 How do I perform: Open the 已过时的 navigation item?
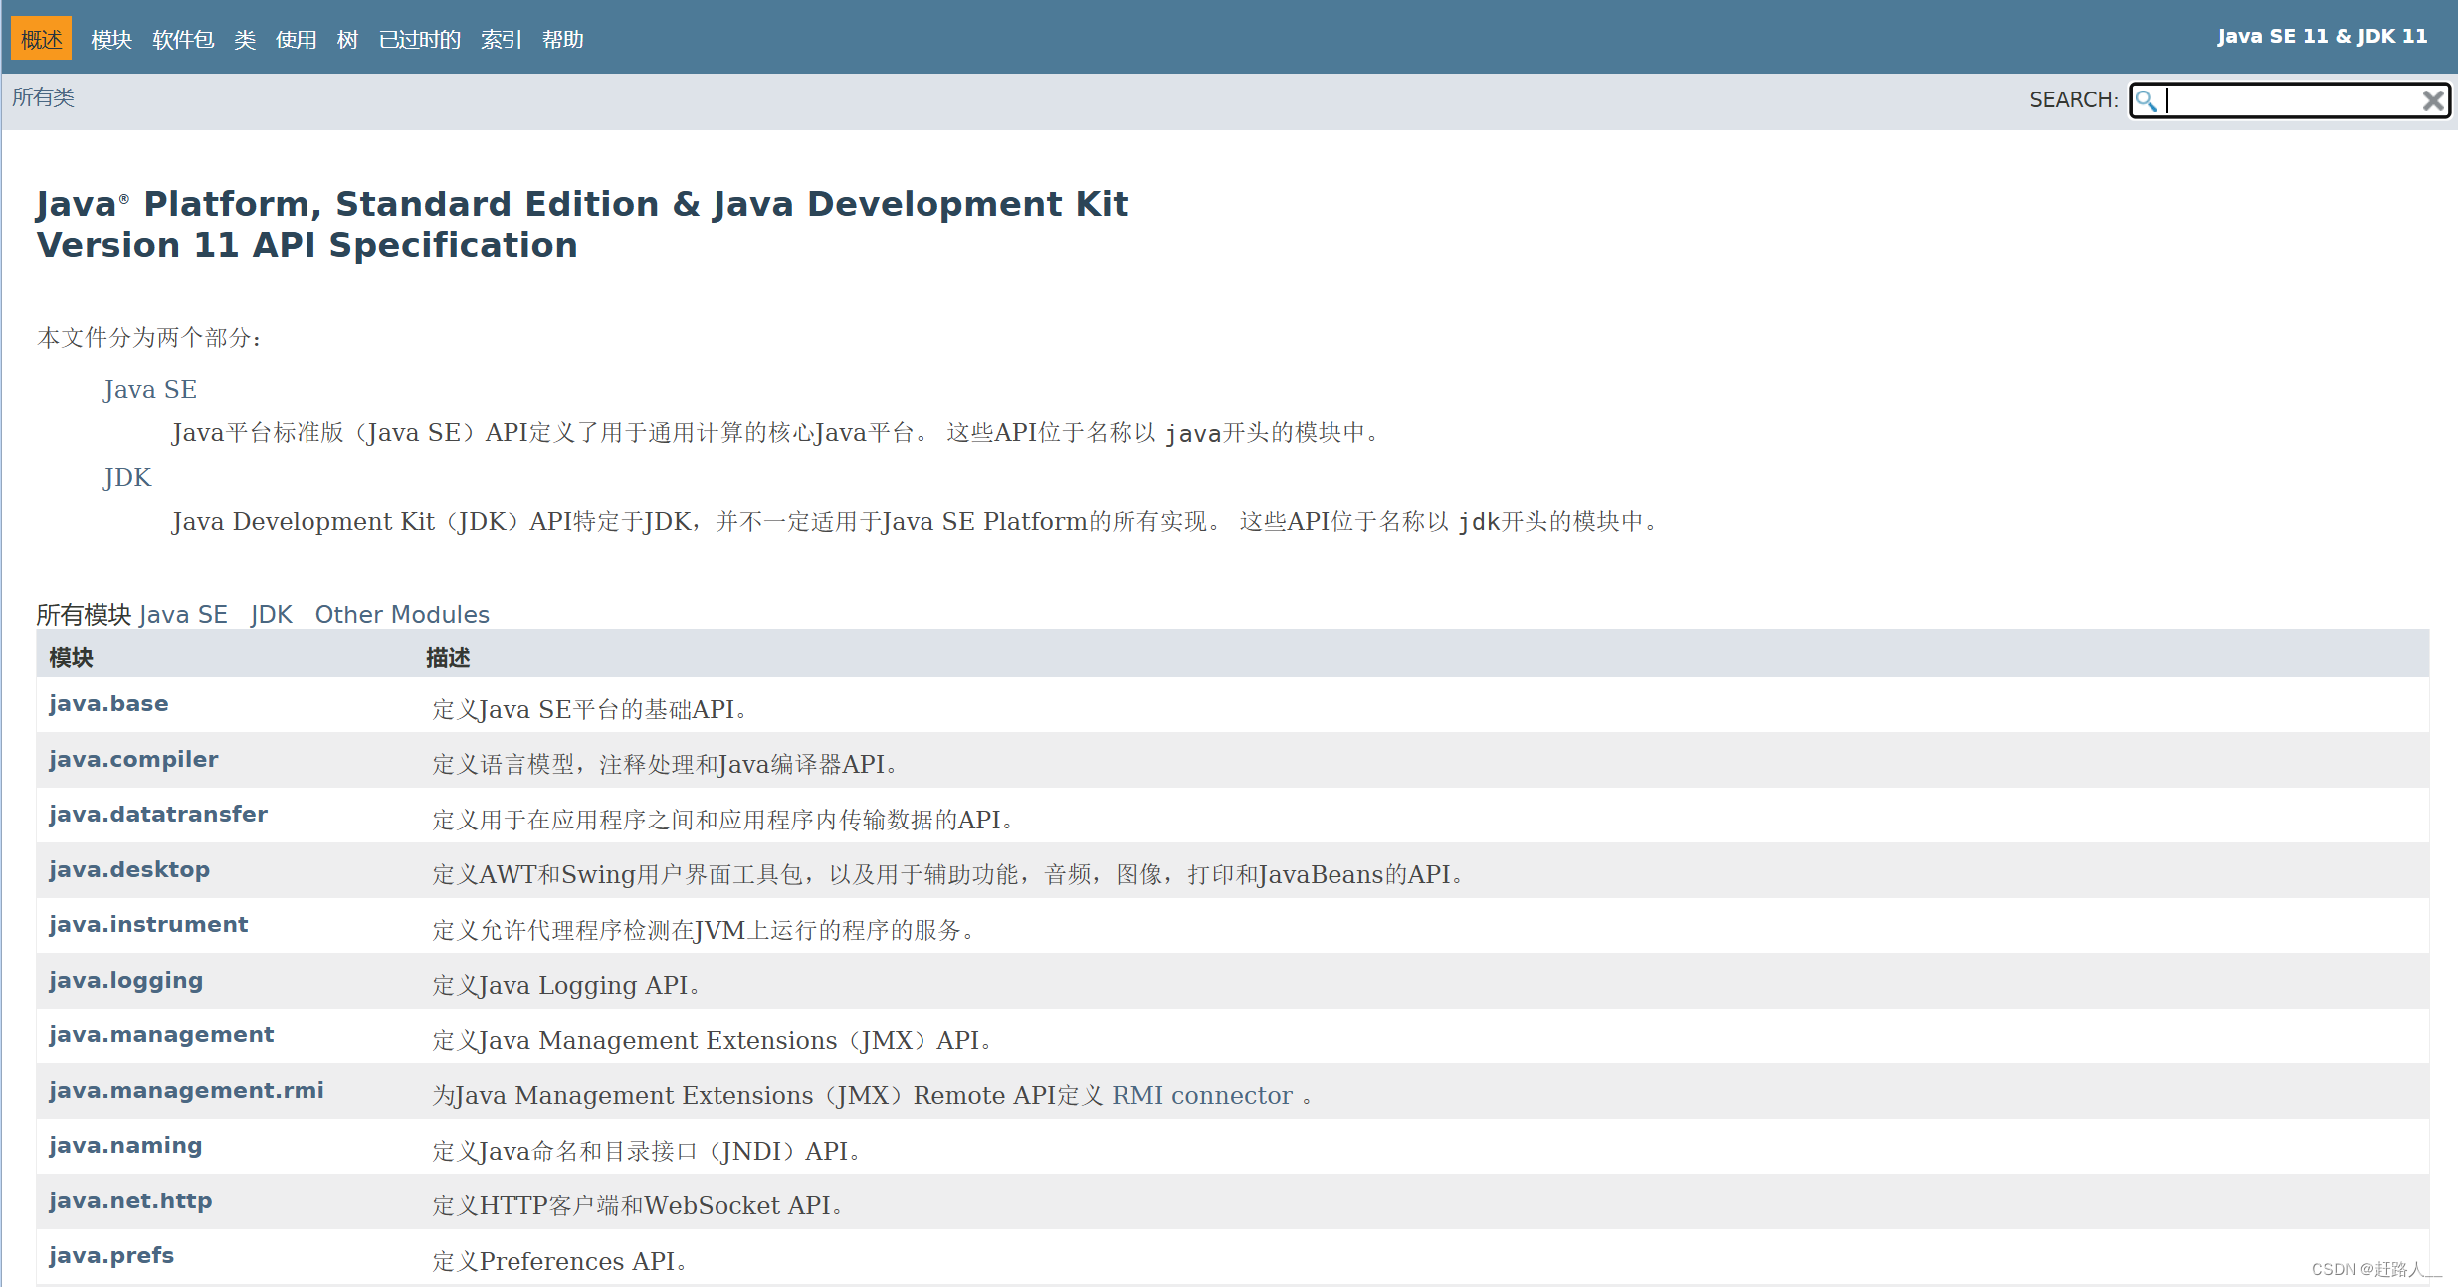pos(419,39)
